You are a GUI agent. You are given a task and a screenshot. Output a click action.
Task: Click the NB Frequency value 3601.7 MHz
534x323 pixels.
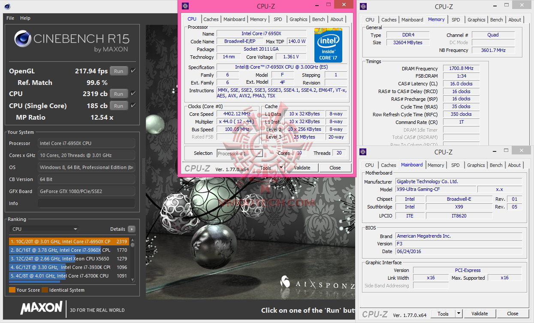coord(492,50)
